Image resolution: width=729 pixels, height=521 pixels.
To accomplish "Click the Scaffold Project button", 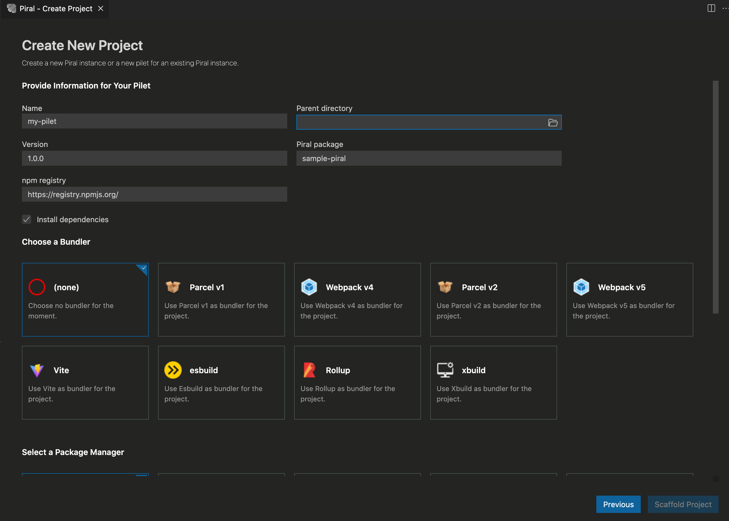I will [x=683, y=504].
